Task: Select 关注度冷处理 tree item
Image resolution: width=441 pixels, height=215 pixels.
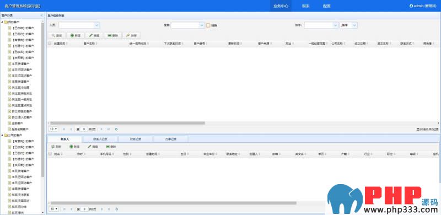Action: tap(20, 88)
